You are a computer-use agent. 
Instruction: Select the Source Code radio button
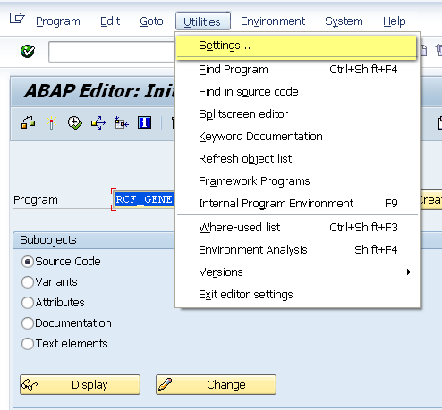[x=28, y=262]
